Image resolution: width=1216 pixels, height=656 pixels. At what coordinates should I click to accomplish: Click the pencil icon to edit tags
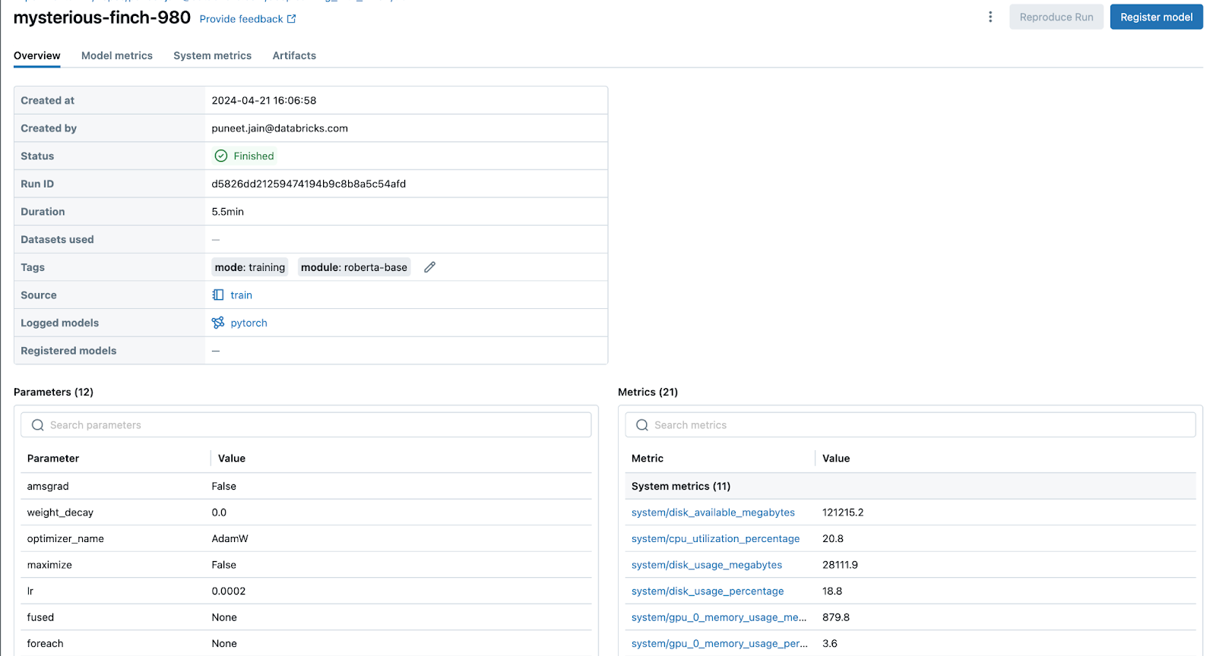point(429,267)
